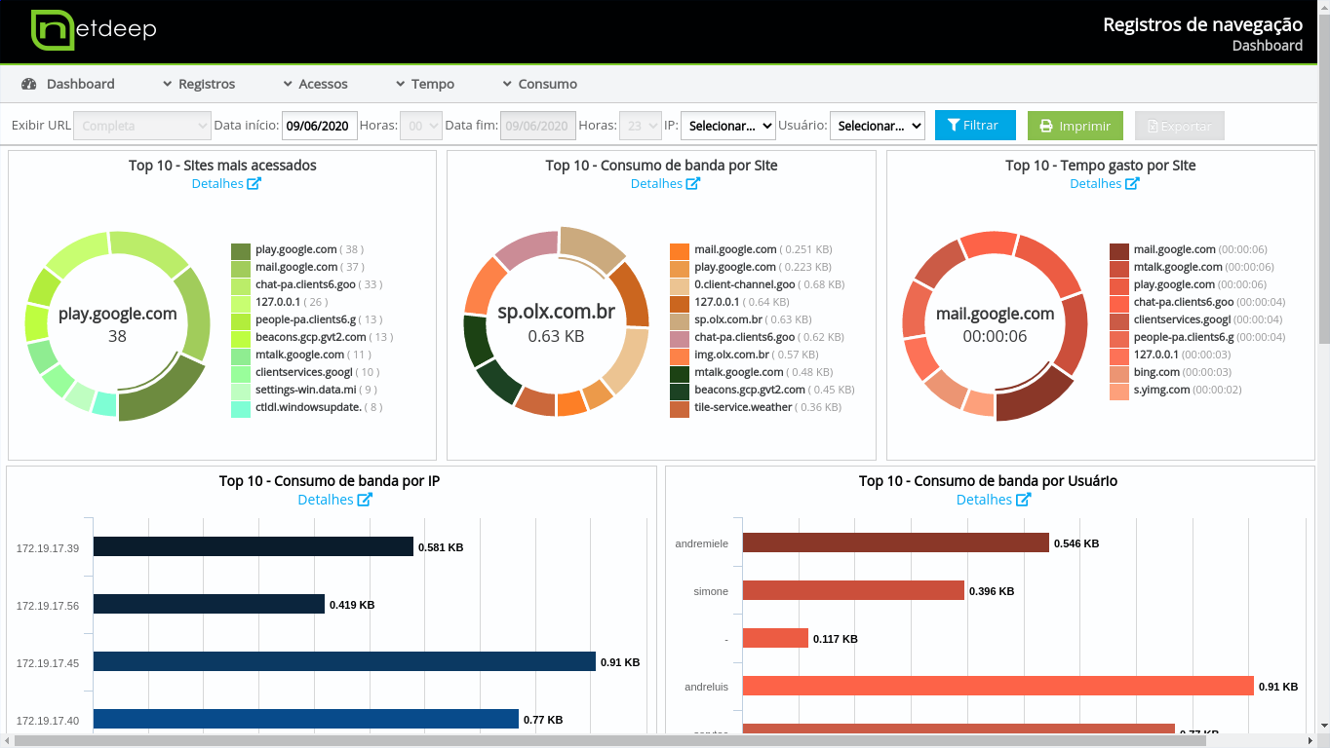Open the Consumo menu
This screenshot has height=748, width=1330.
pyautogui.click(x=540, y=85)
